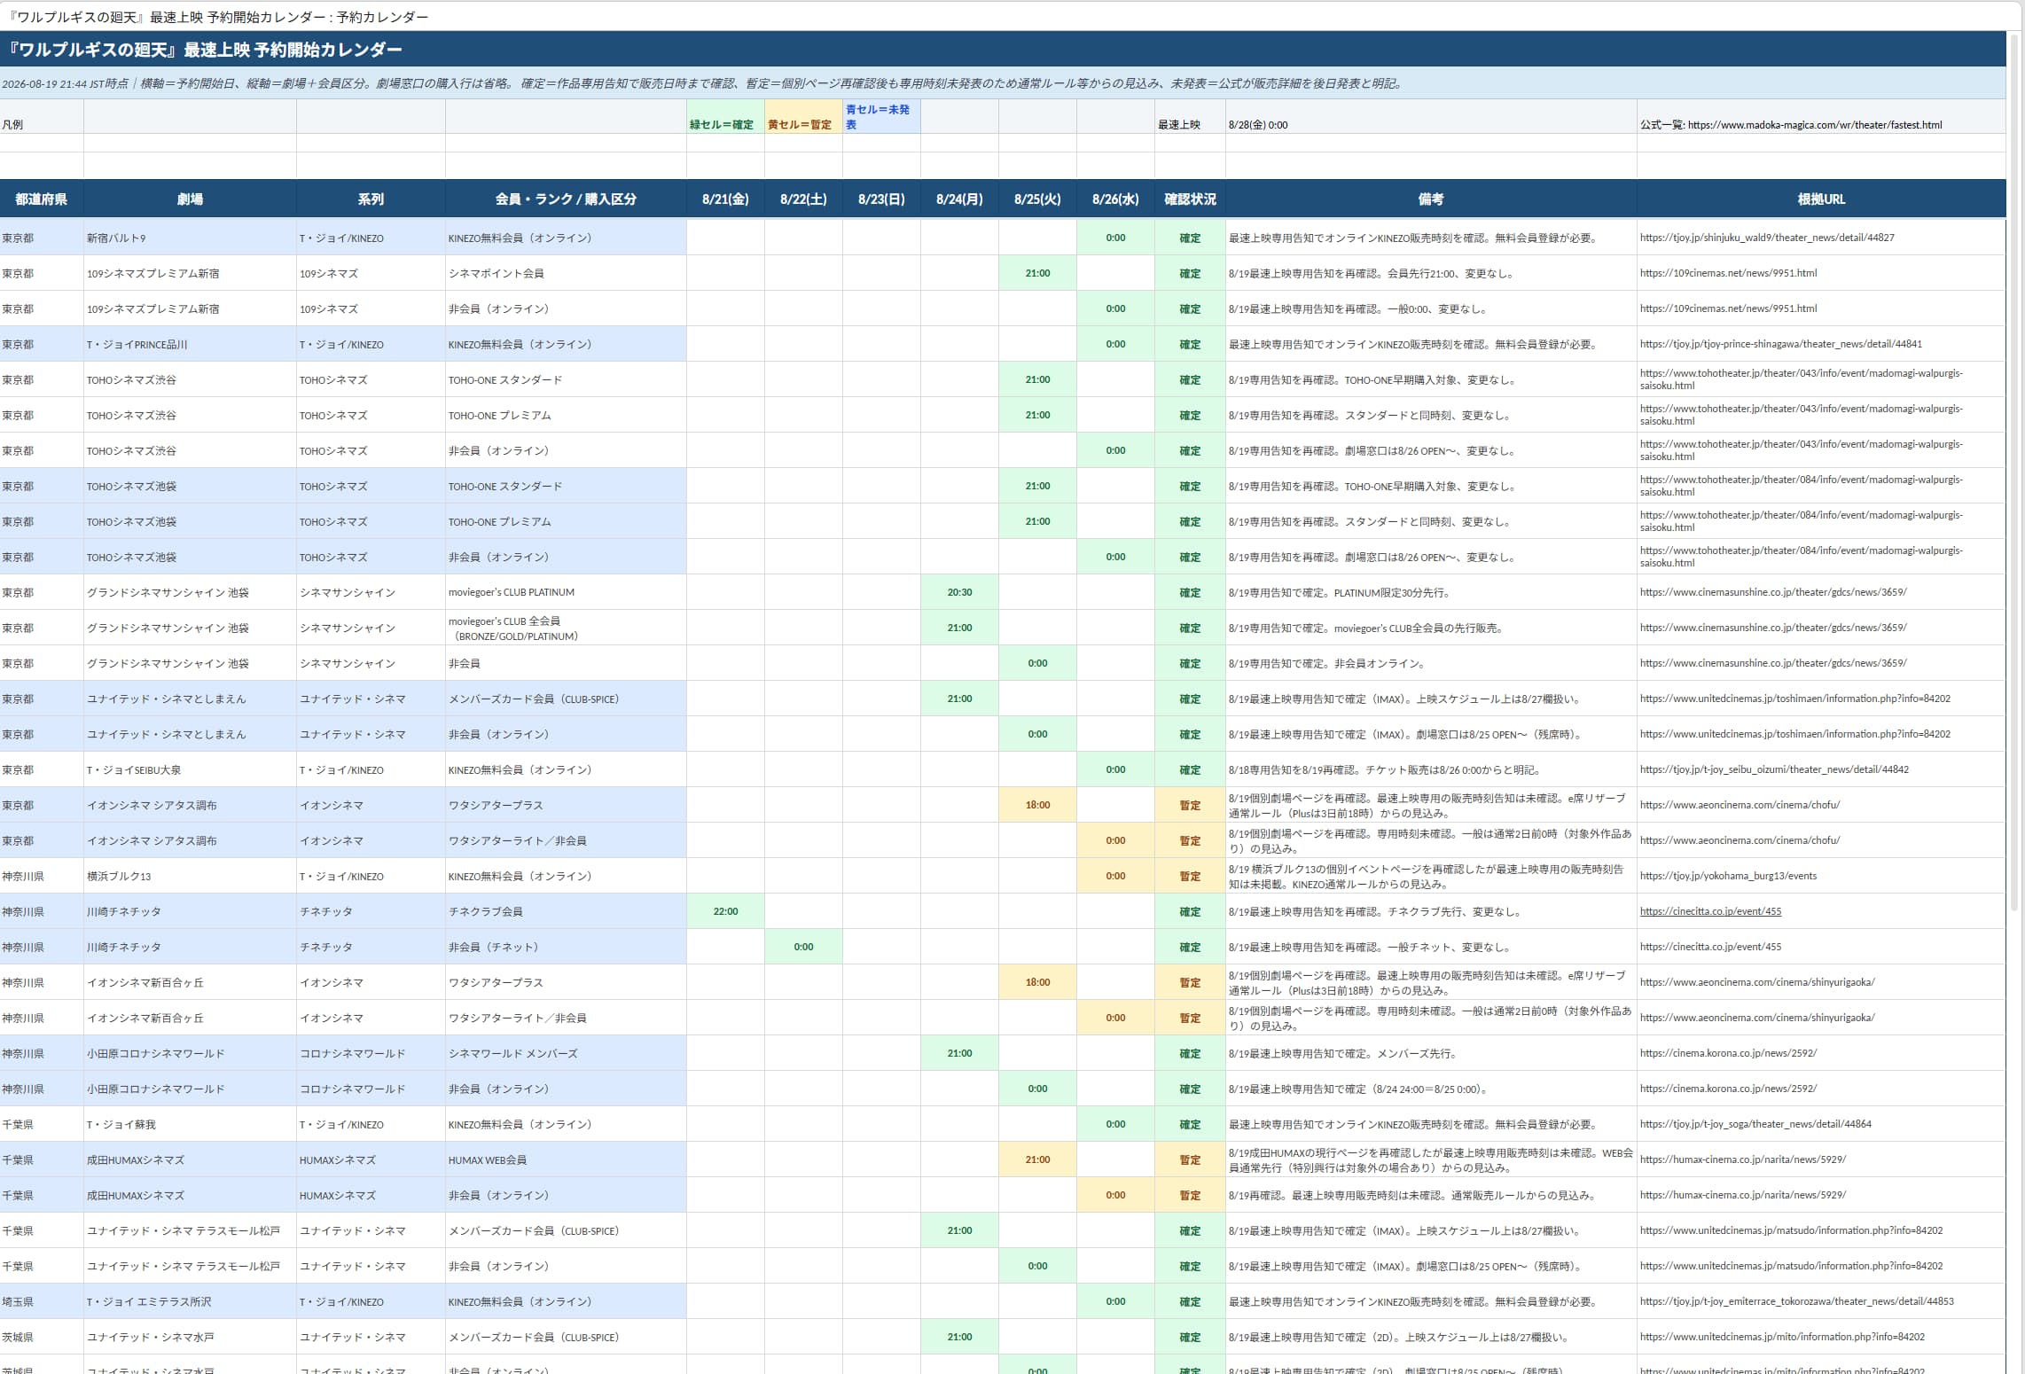Select the 8/23(日) date column header
The image size is (2025, 1374).
coord(881,199)
